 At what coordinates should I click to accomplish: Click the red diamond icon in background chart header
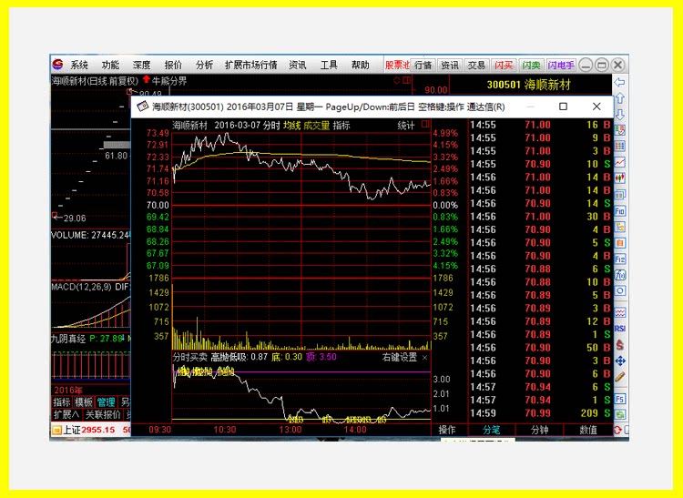point(396,80)
